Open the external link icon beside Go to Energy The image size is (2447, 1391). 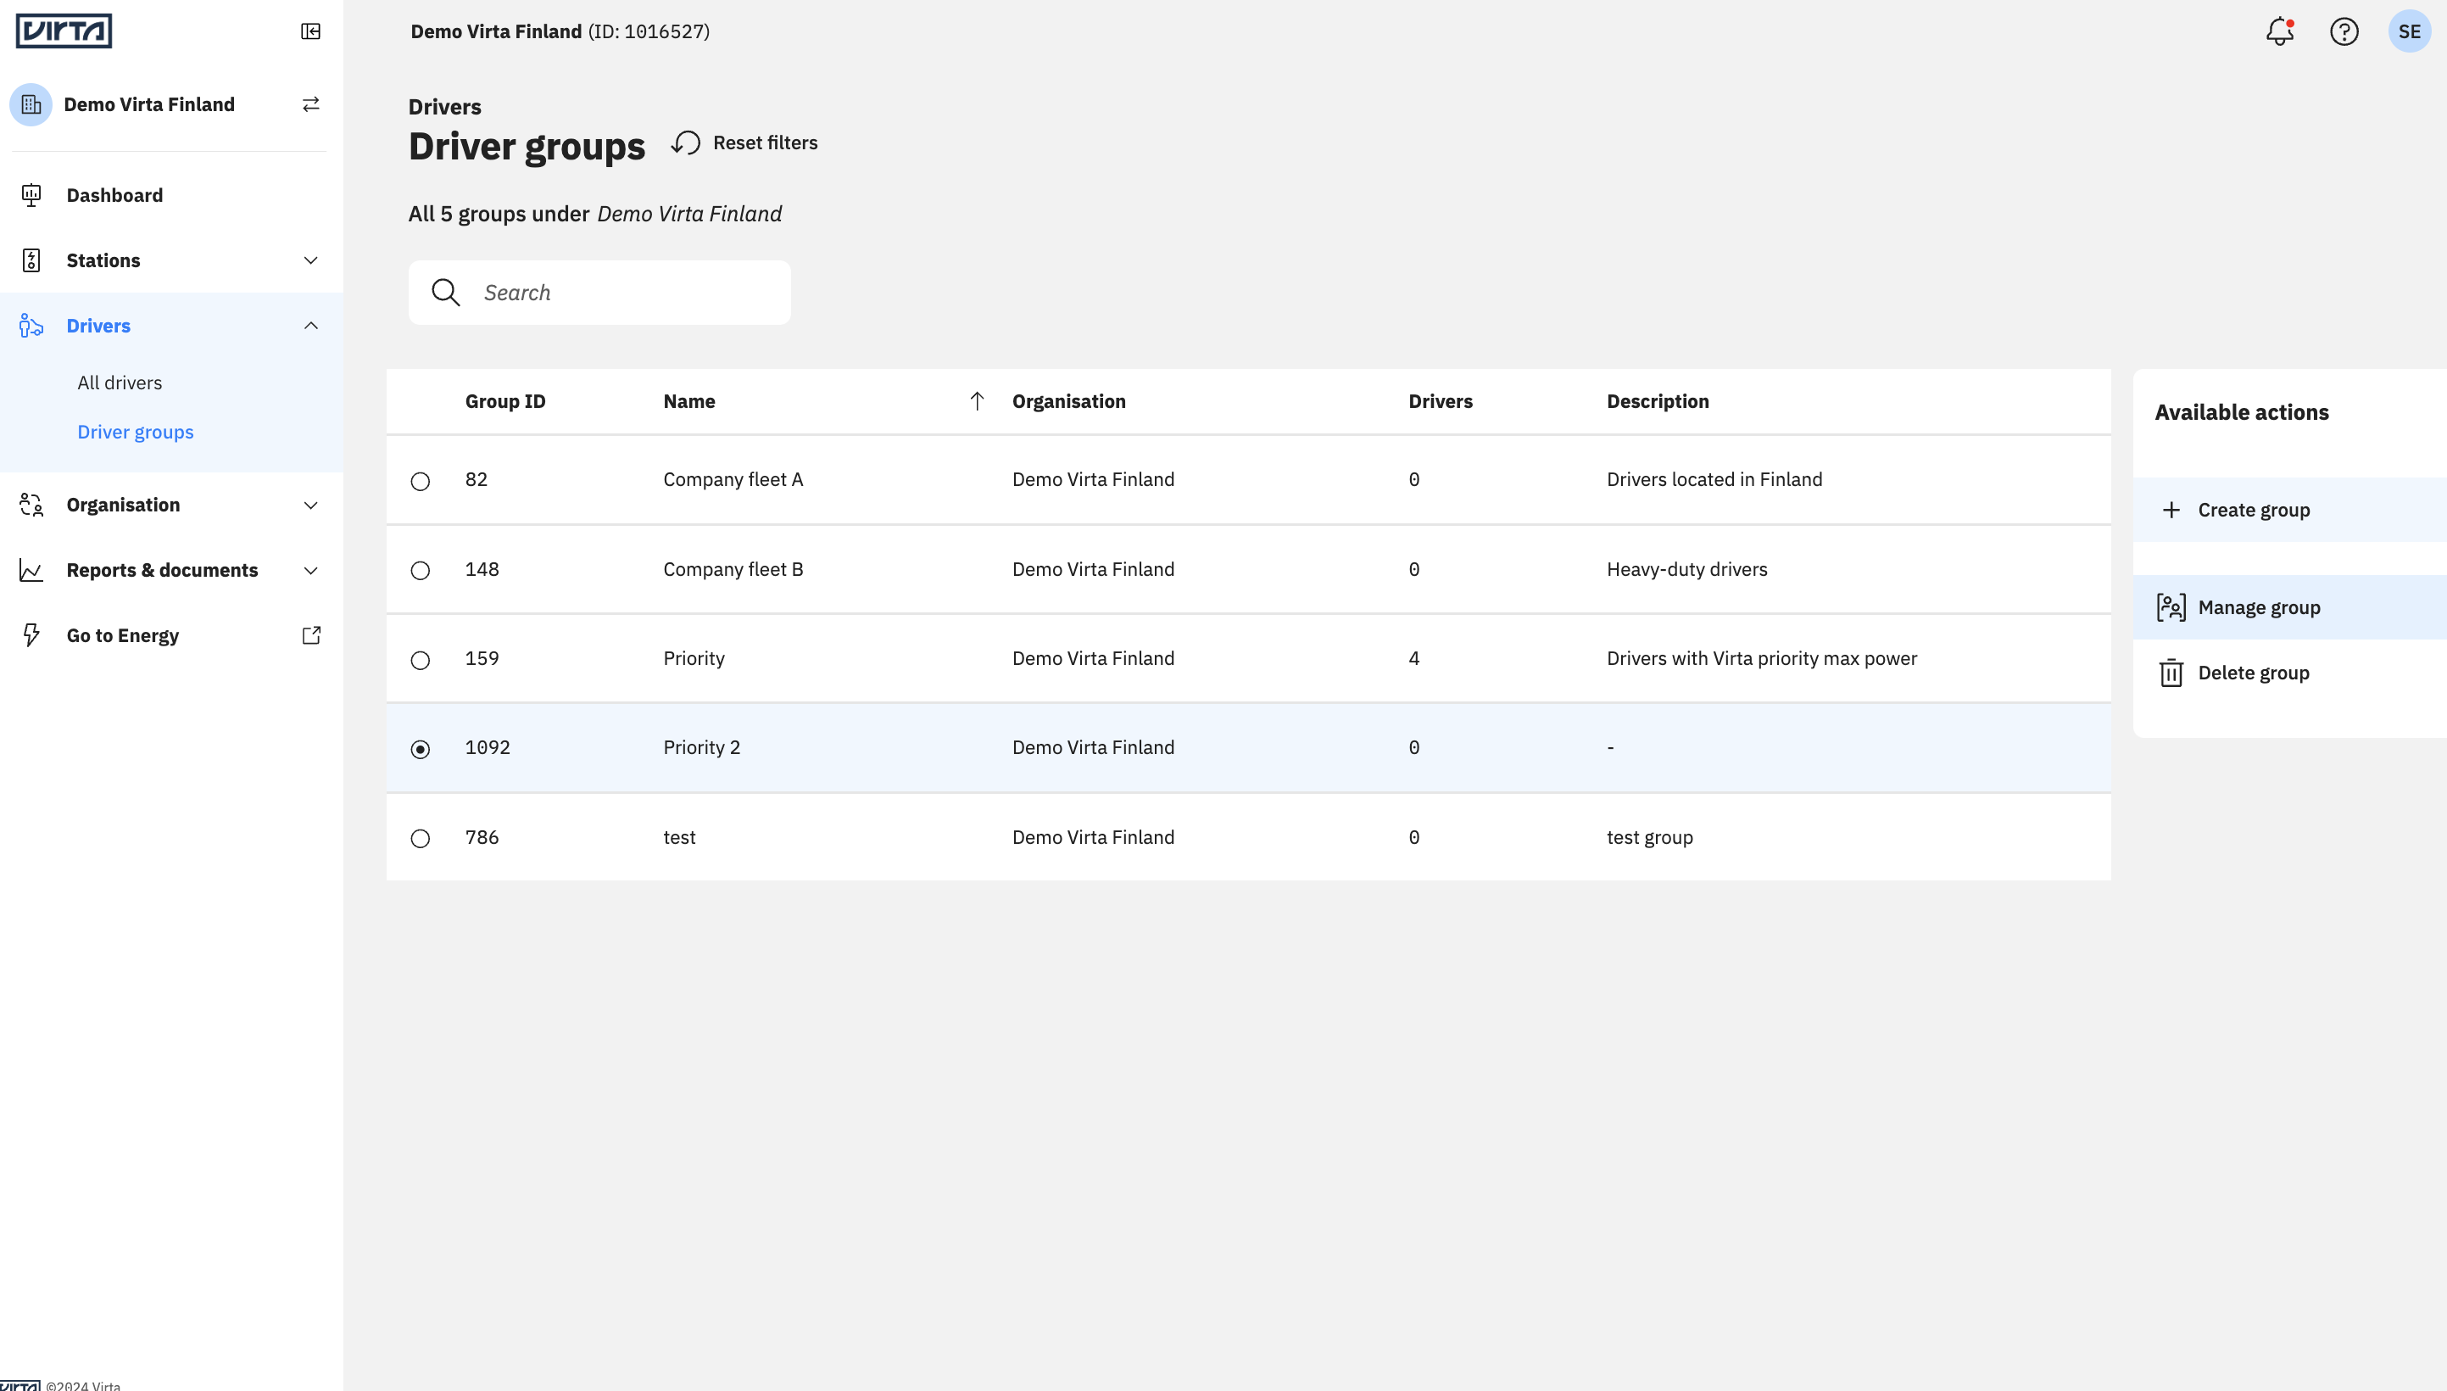pyautogui.click(x=311, y=635)
